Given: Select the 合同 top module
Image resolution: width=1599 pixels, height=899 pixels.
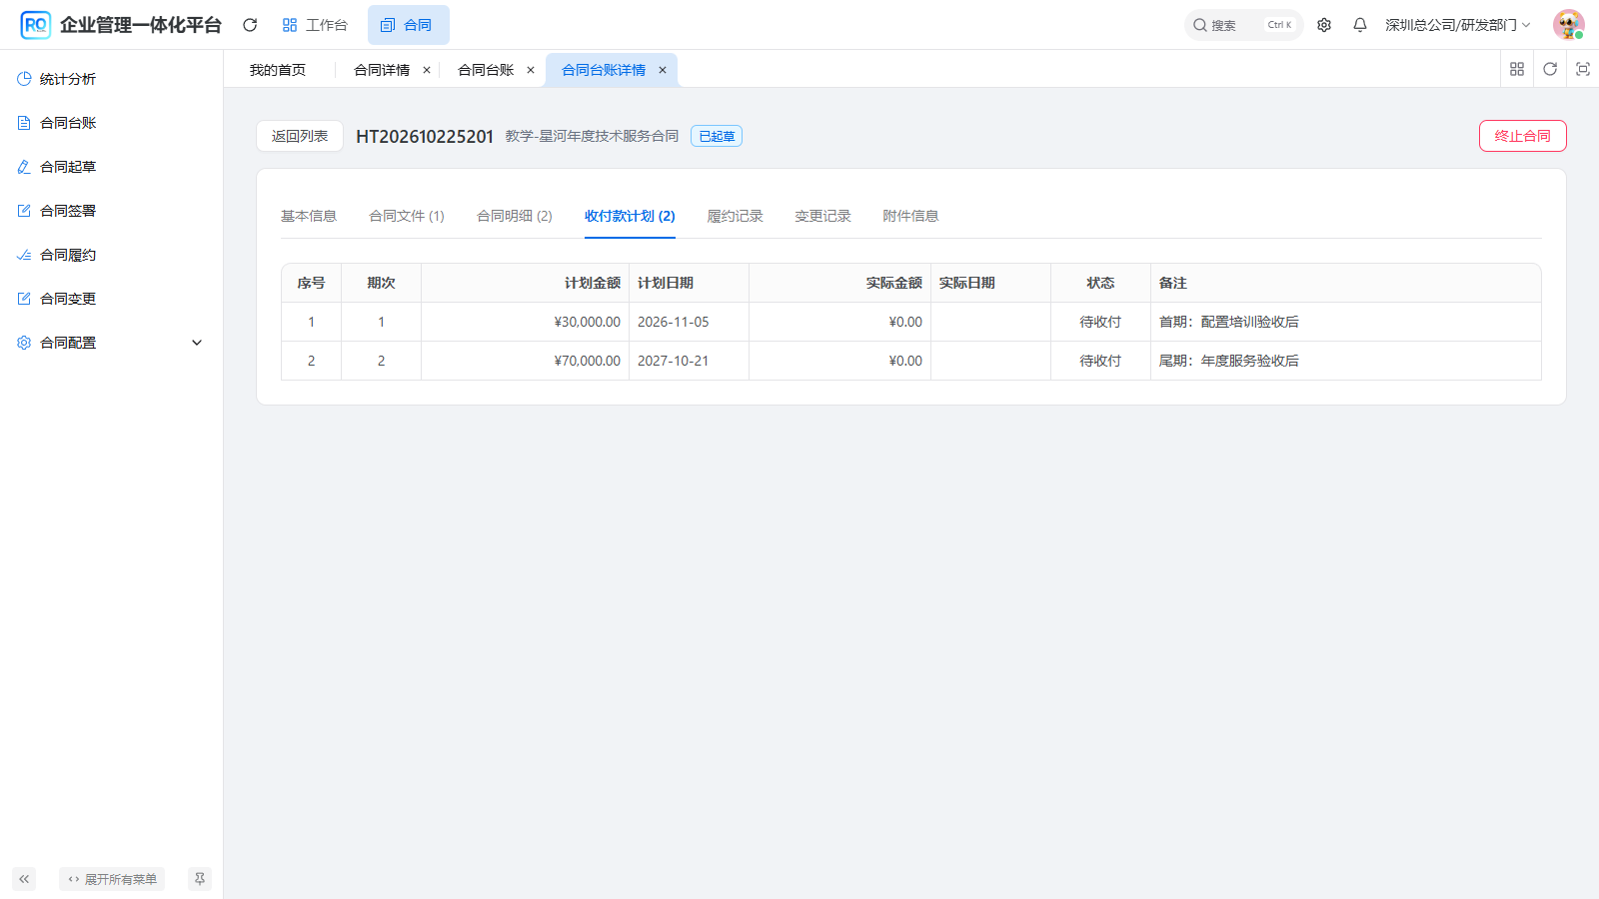Looking at the screenshot, I should 408,25.
